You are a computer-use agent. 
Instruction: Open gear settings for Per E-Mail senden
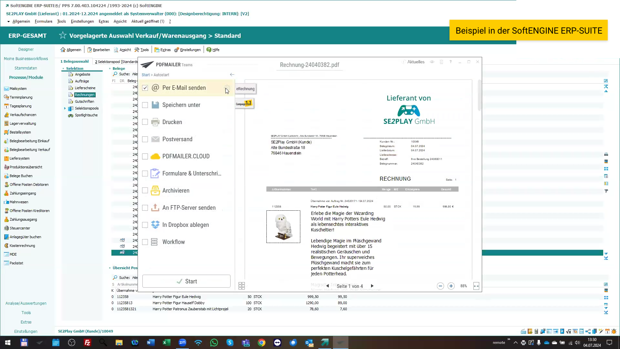[227, 88]
